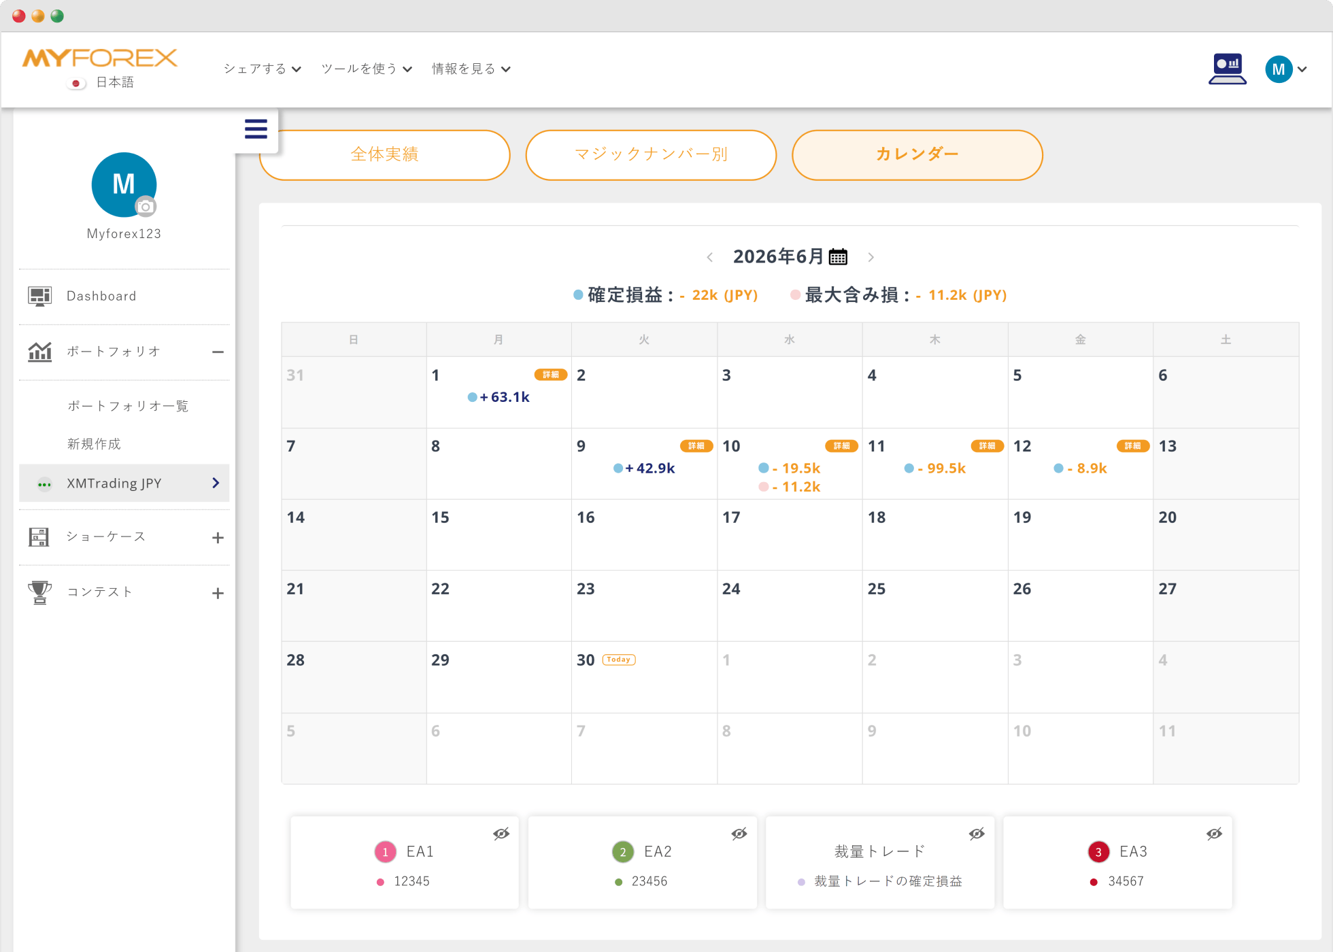Image resolution: width=1333 pixels, height=952 pixels.
Task: Click the hamburger menu icon
Action: pyautogui.click(x=256, y=129)
